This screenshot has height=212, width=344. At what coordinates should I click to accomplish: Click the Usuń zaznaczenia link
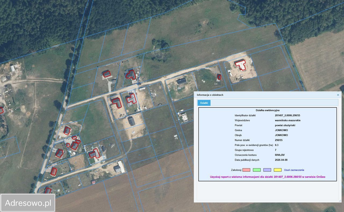(x=294, y=170)
